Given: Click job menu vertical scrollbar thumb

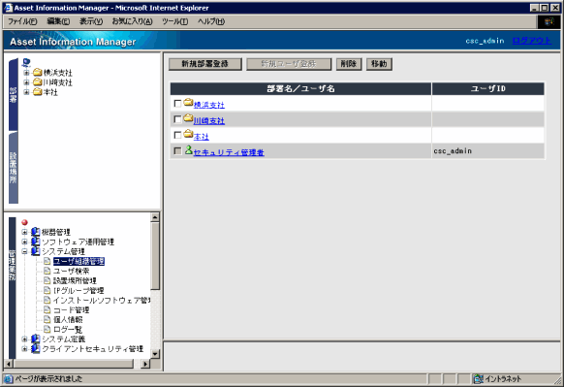Looking at the screenshot, I should point(155,256).
